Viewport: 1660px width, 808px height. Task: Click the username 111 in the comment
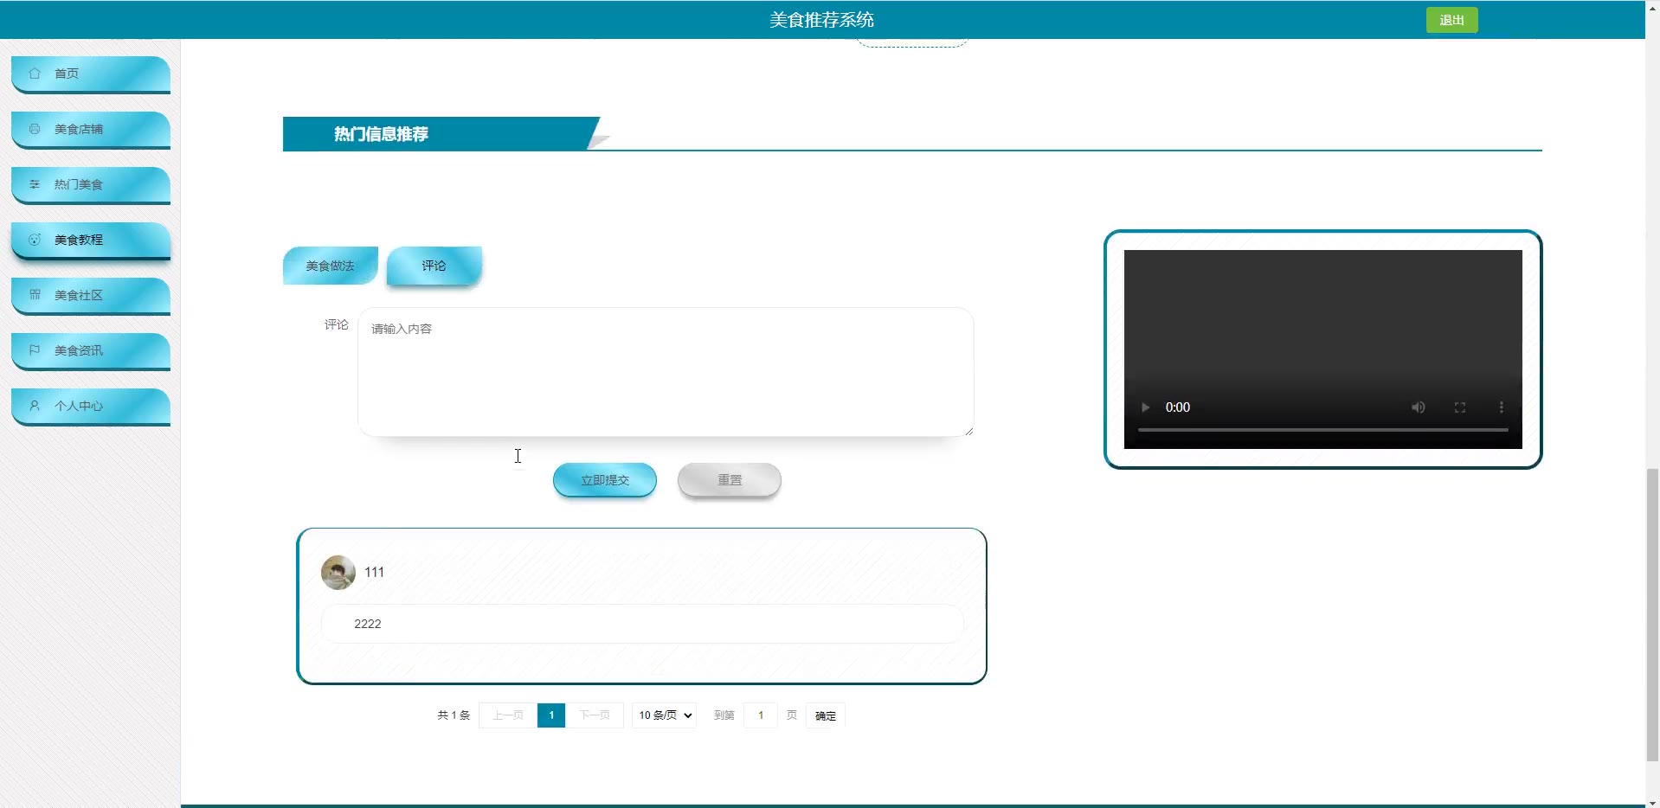pyautogui.click(x=374, y=573)
